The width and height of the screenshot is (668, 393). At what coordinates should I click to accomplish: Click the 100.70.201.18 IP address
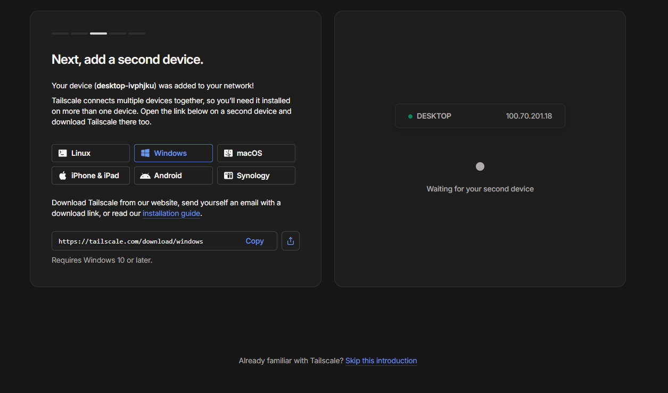pyautogui.click(x=529, y=116)
